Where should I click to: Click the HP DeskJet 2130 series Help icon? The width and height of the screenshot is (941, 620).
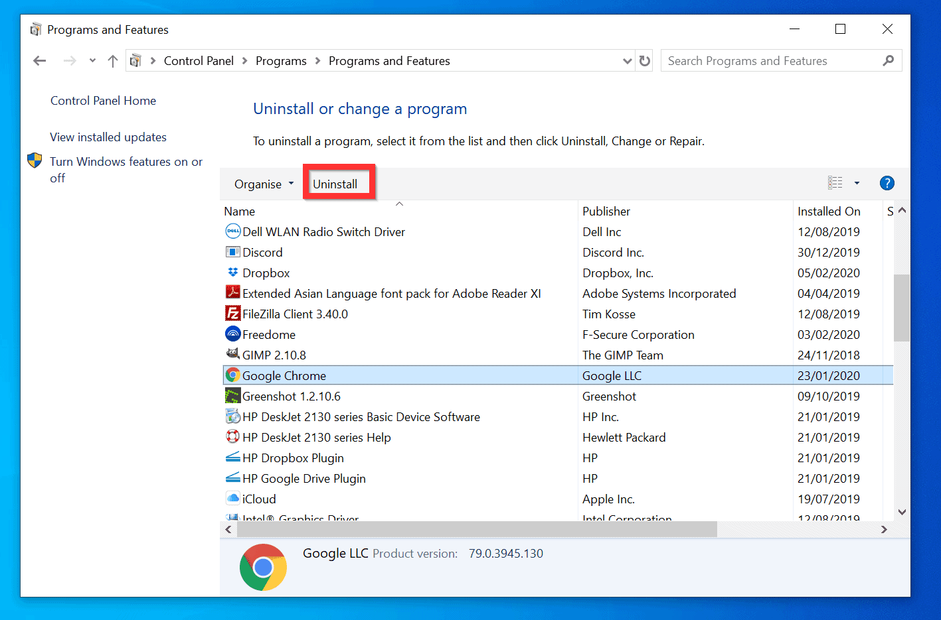pyautogui.click(x=232, y=437)
